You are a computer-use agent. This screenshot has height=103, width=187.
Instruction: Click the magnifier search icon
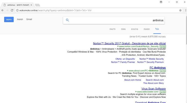pos(67,20)
